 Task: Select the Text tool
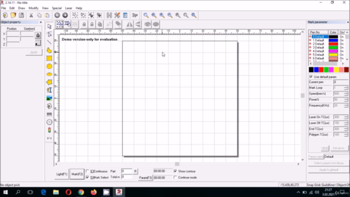click(x=49, y=90)
